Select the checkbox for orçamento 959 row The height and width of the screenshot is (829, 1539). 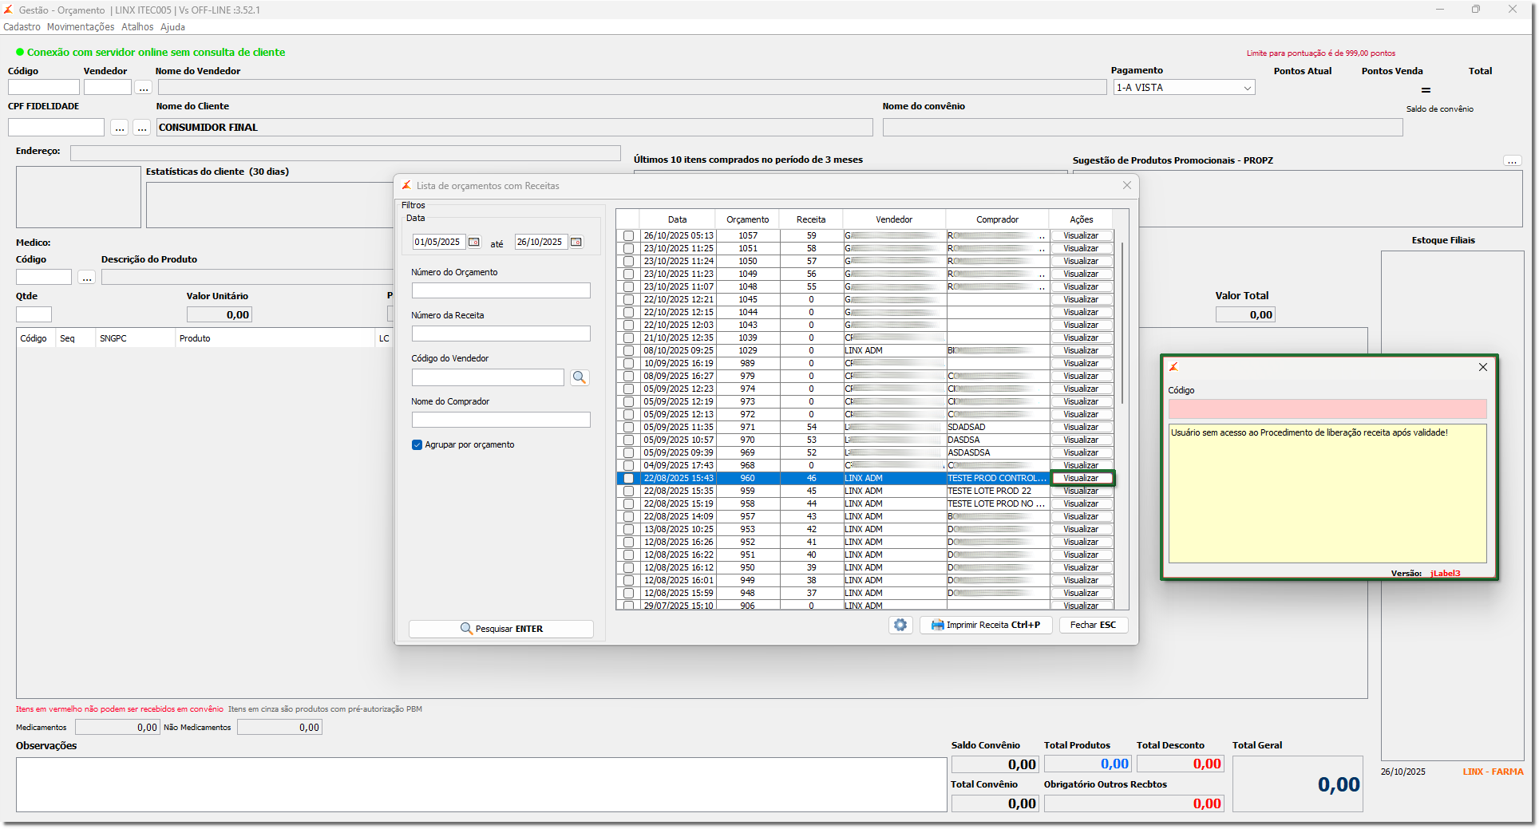[628, 491]
